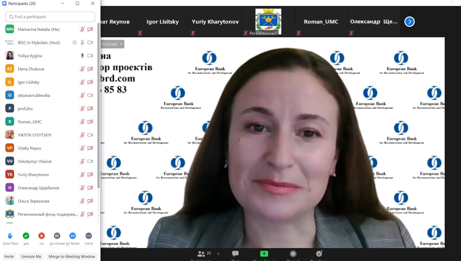The image size is (461, 261).
Task: Open the Reactions smiley icon
Action: [x=319, y=254]
